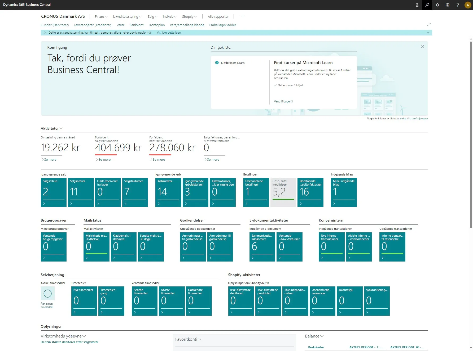Go to Leverandører (Kreditorer)
473x351 pixels.
[93, 25]
